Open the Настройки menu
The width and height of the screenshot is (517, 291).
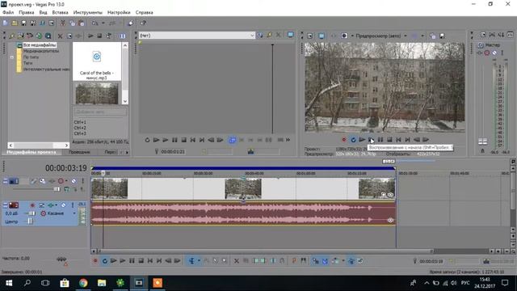click(119, 12)
